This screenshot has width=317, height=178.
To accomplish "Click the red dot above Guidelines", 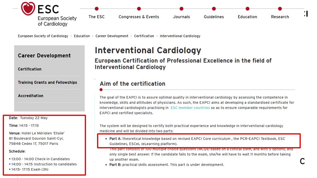I will coord(214,8).
